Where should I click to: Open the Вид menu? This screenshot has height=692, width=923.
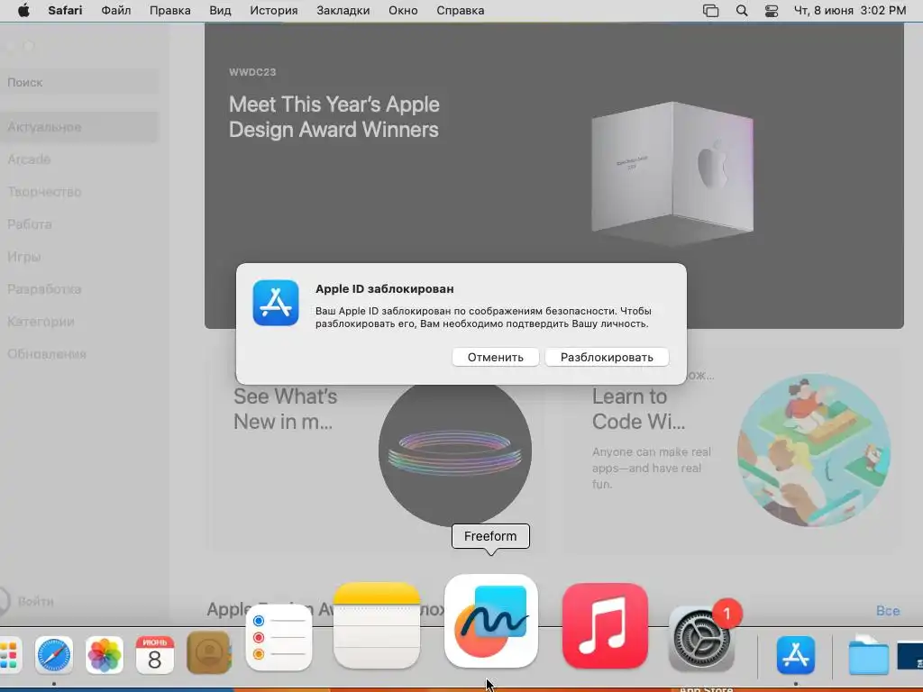[220, 10]
